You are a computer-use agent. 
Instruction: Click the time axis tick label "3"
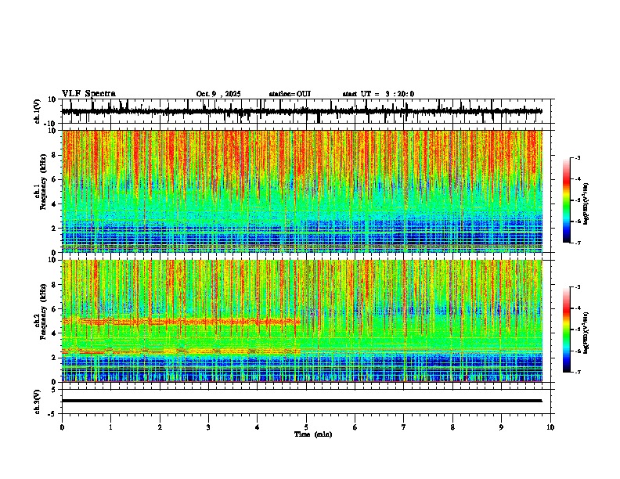[208, 427]
